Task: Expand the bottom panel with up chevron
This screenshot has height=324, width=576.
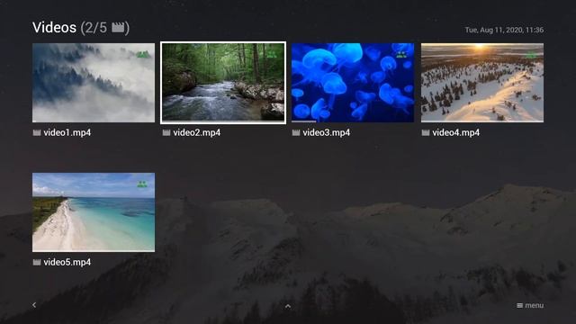Action: [288, 306]
